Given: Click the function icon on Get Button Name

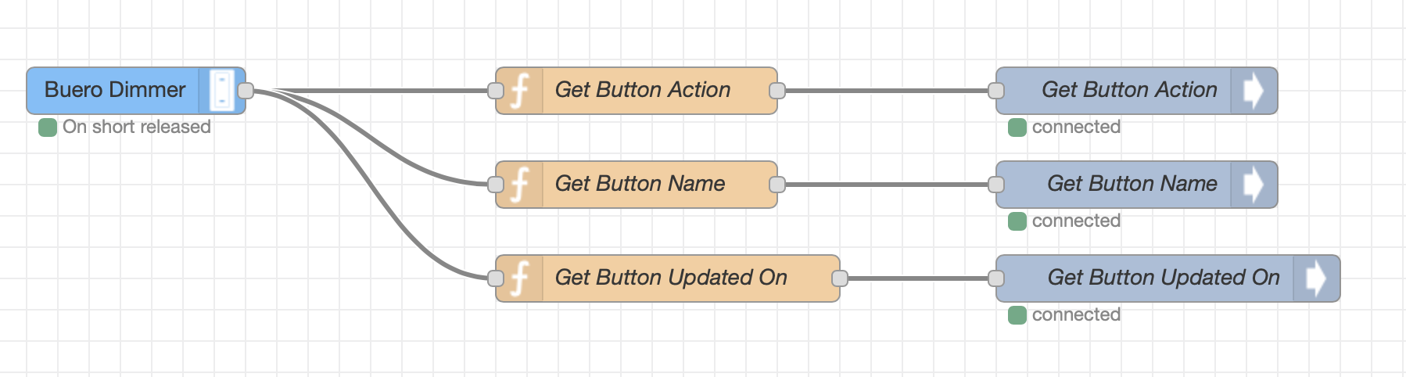Looking at the screenshot, I should coord(520,185).
